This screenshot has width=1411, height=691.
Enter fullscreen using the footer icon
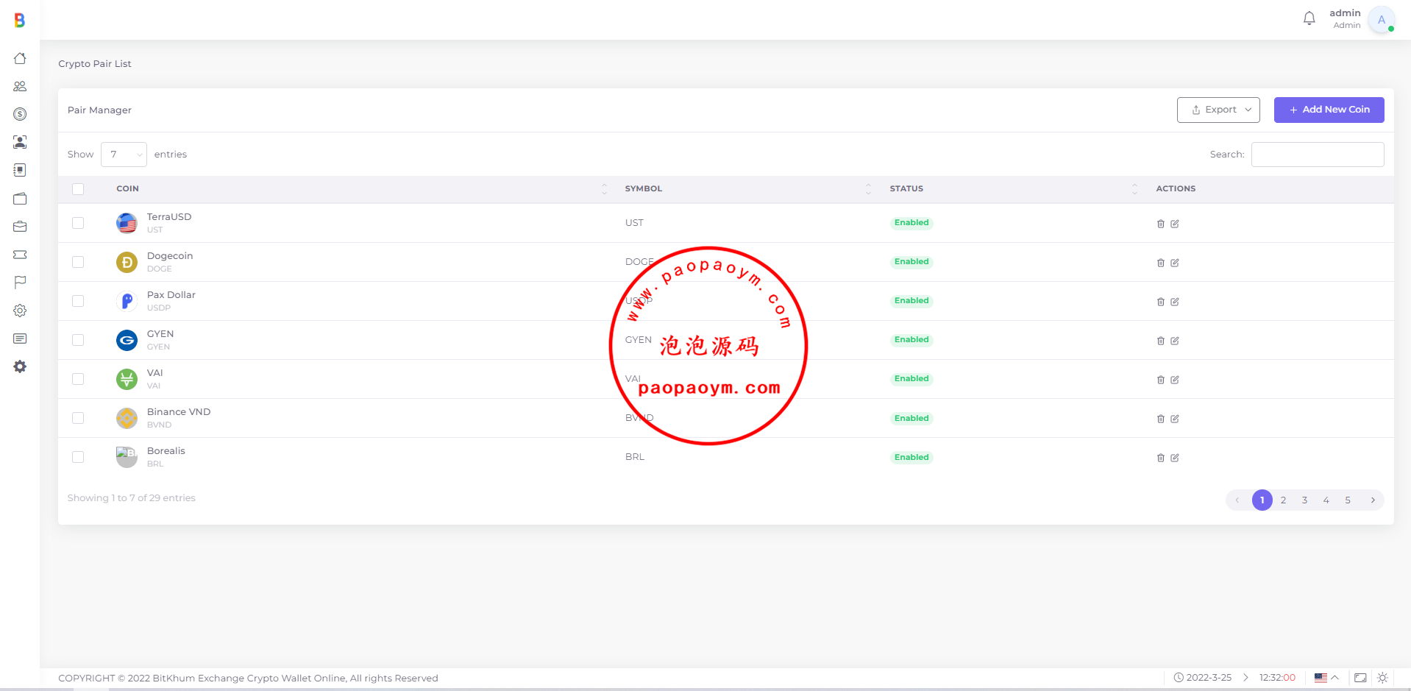[1360, 678]
